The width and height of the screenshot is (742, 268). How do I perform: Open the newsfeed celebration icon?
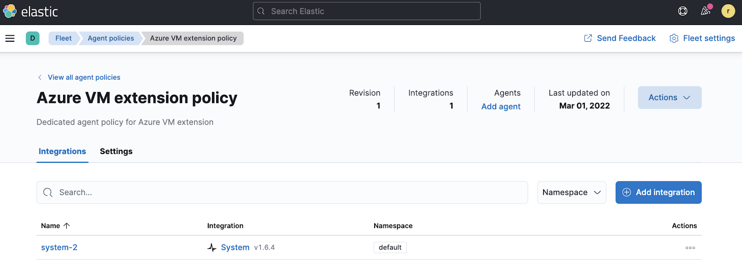pos(705,11)
